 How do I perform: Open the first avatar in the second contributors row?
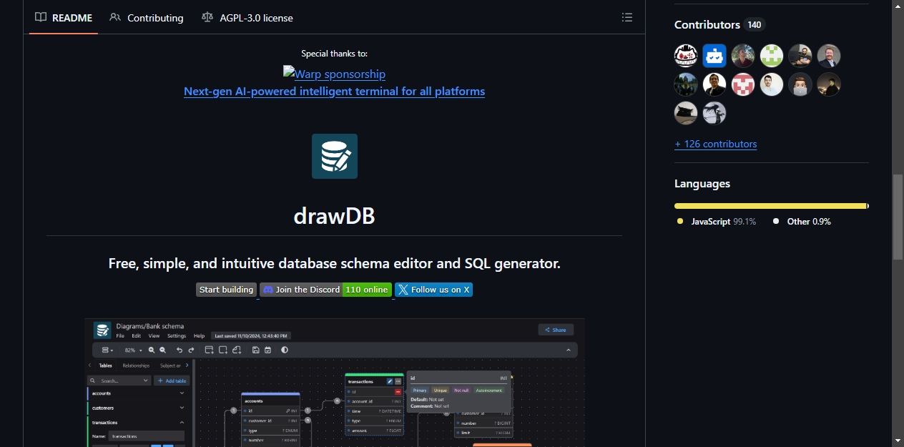[686, 84]
